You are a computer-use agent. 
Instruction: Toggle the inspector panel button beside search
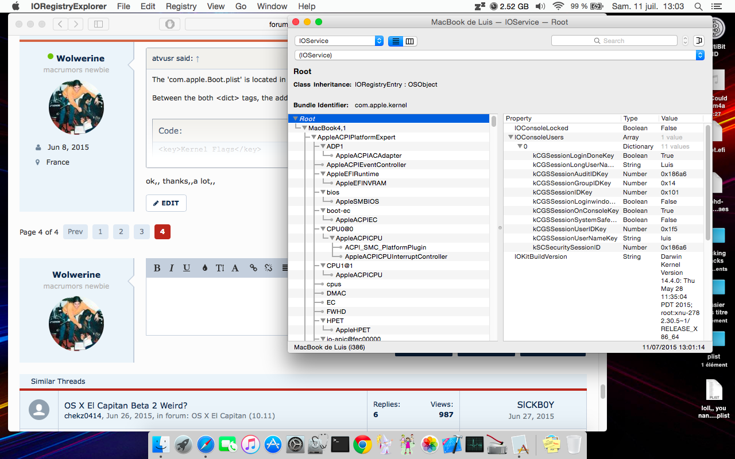click(699, 41)
